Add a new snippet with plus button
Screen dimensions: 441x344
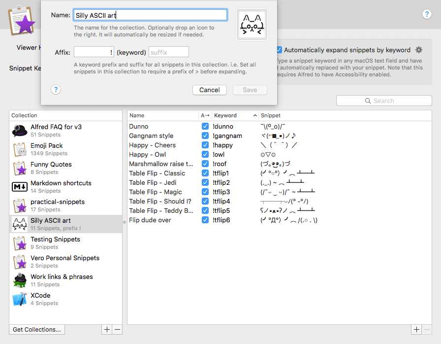click(416, 329)
